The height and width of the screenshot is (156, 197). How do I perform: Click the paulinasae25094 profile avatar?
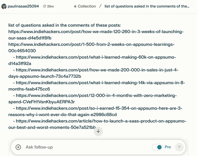(4, 6)
